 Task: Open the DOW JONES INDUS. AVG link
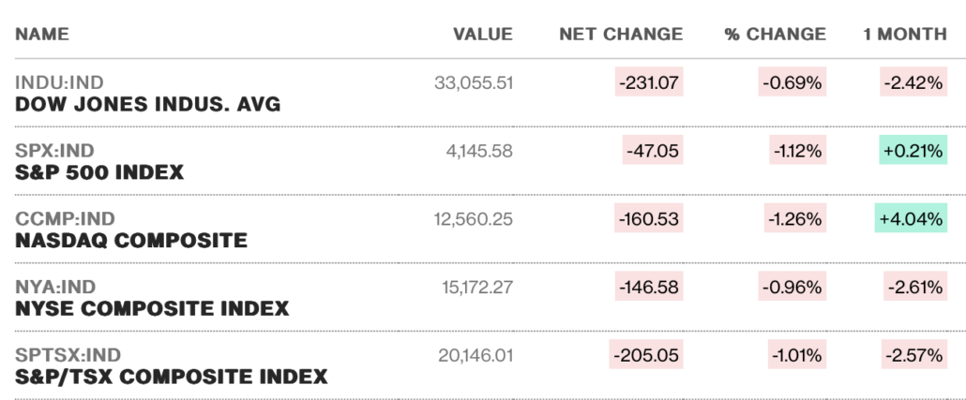[147, 105]
